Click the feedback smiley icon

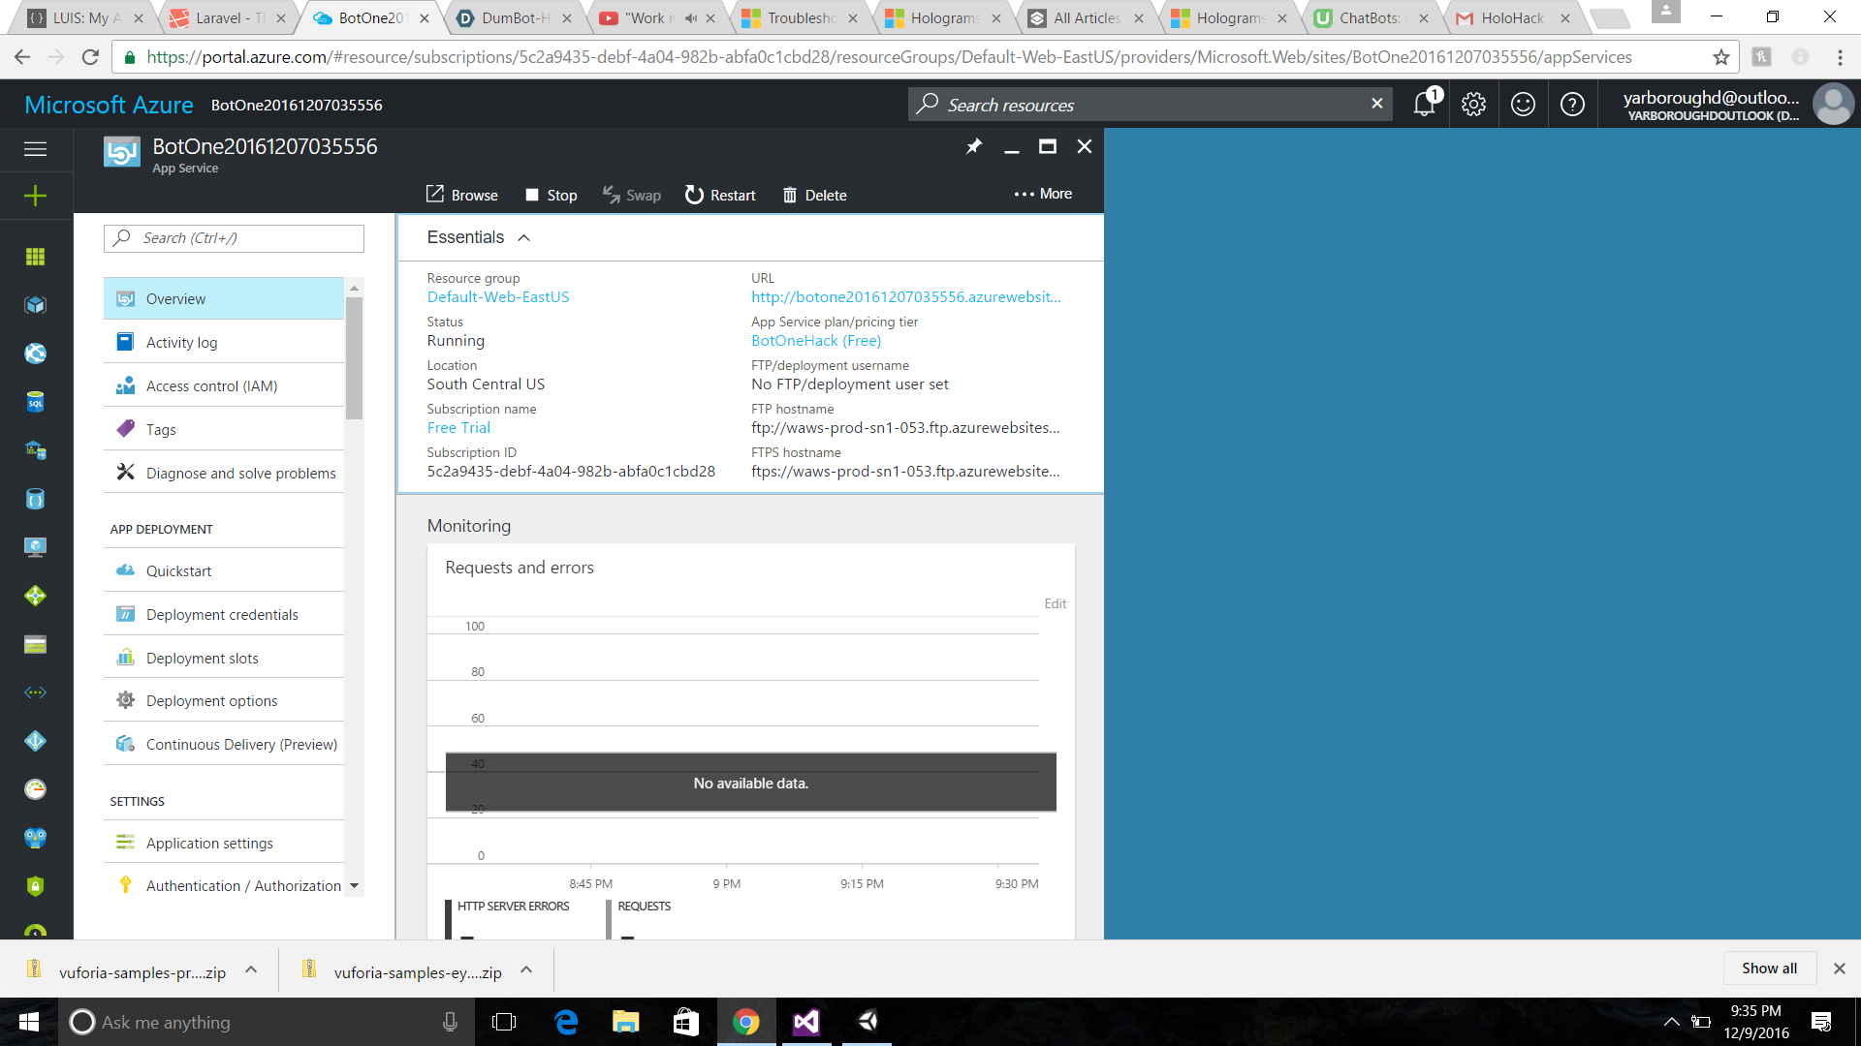tap(1523, 105)
